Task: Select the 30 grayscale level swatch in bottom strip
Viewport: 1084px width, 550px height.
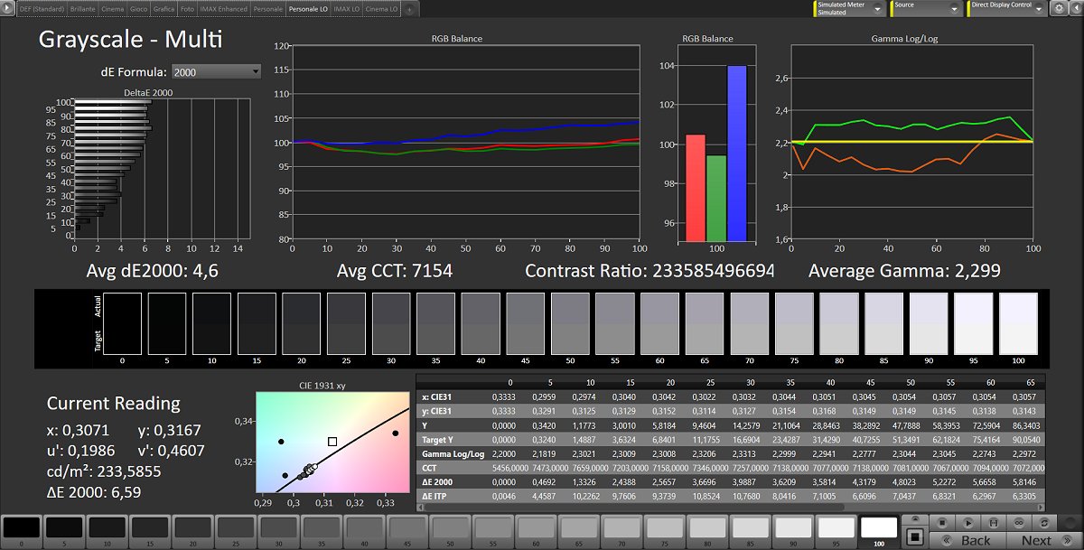Action: pos(277,530)
